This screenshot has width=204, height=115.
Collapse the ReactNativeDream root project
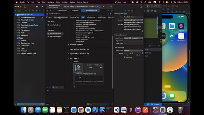coord(16,15)
